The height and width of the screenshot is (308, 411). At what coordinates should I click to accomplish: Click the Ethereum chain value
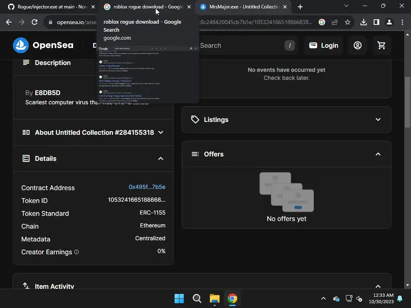(x=153, y=225)
